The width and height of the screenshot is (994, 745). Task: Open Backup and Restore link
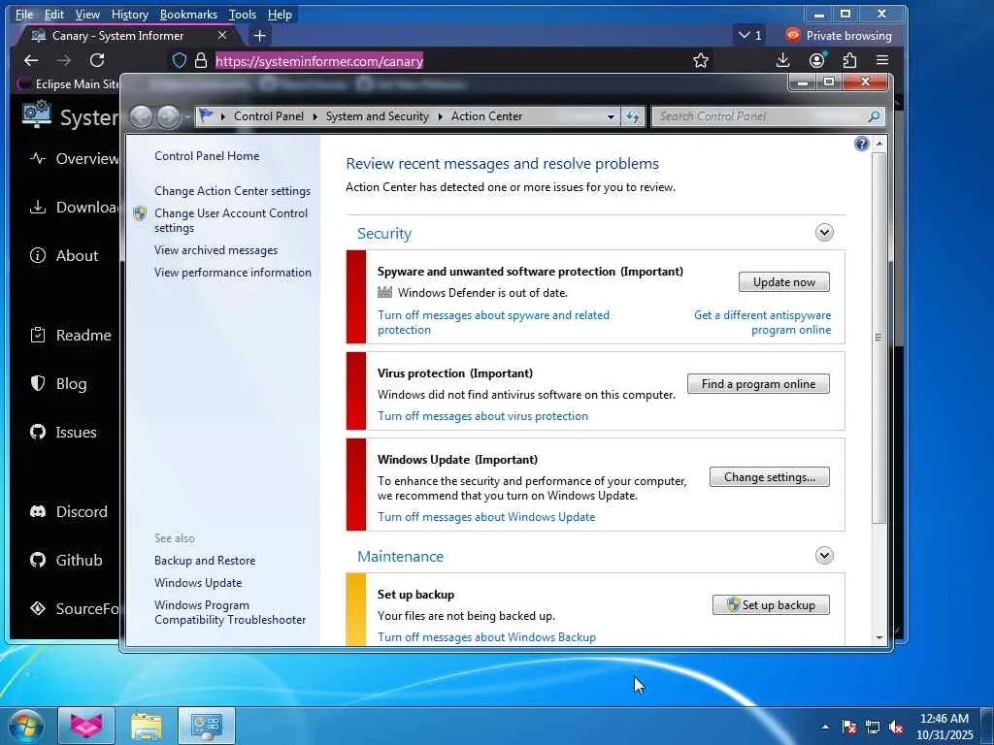tap(204, 560)
